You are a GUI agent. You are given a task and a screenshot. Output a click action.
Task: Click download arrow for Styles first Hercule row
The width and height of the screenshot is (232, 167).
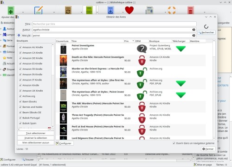[181, 83]
